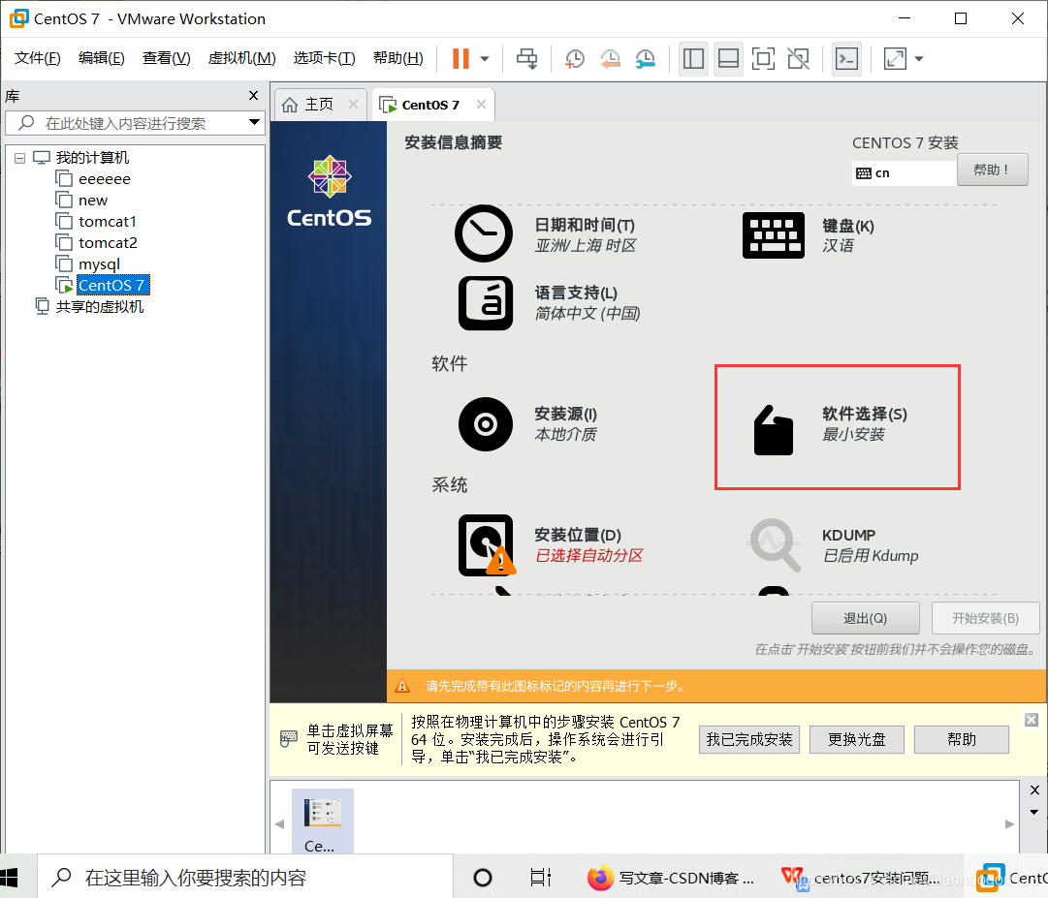Open 软件选择 package icon

pyautogui.click(x=774, y=431)
